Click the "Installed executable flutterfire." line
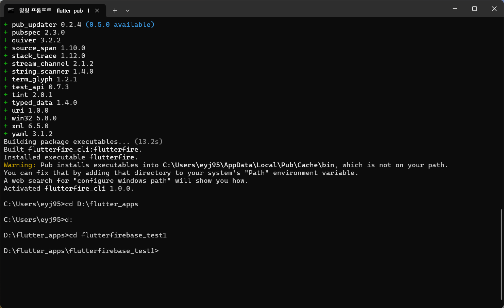Viewport: 504px width, 308px height. pos(71,157)
